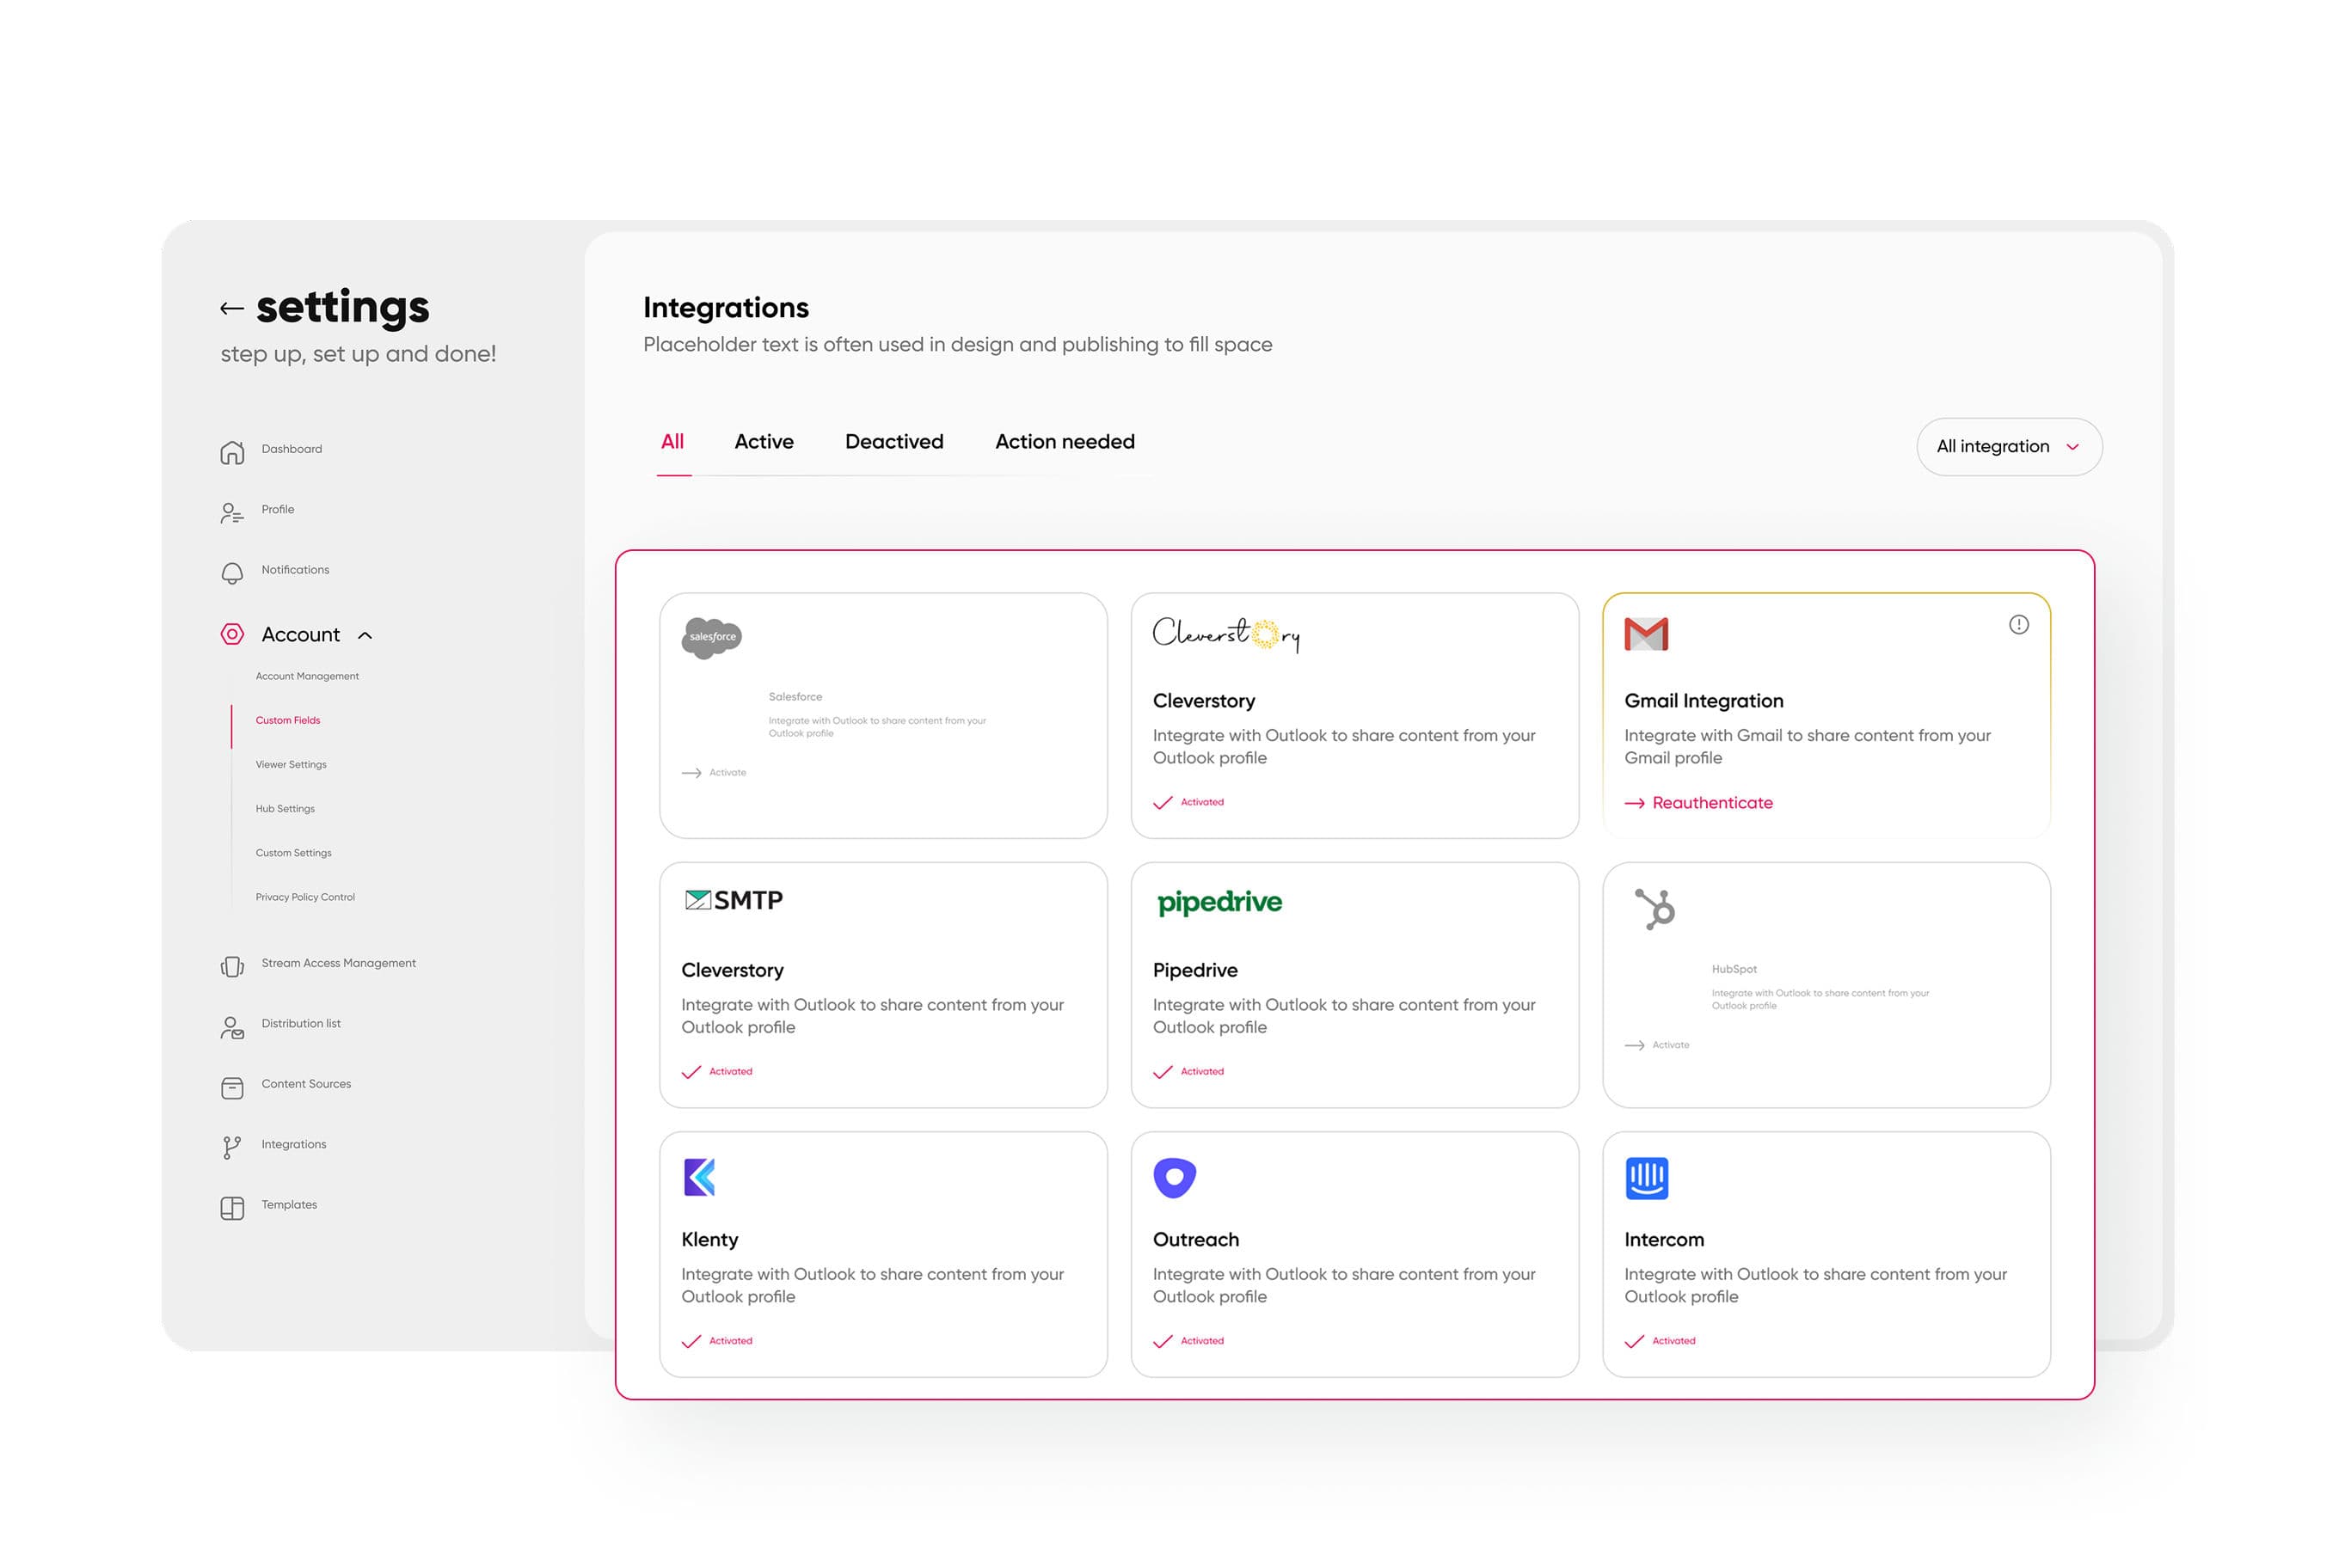Click the Pipedrive card title
The height and width of the screenshot is (1568, 2339).
coord(1195,971)
